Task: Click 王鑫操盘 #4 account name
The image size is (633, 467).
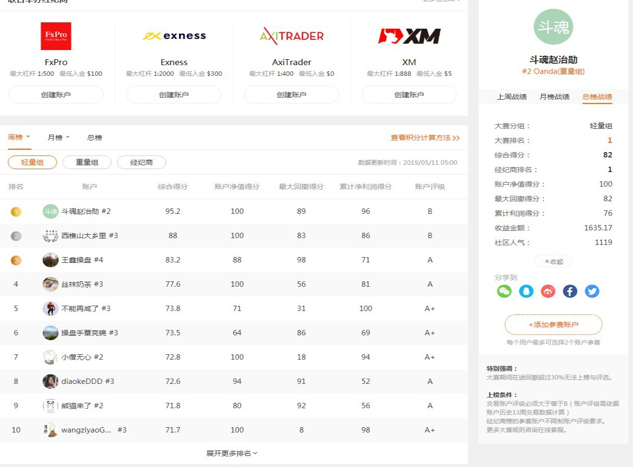Action: 82,260
